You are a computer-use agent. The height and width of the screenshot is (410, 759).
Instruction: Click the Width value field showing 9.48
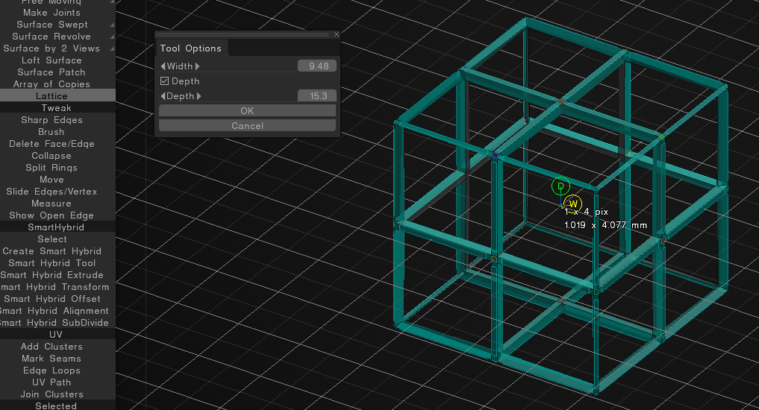(317, 66)
